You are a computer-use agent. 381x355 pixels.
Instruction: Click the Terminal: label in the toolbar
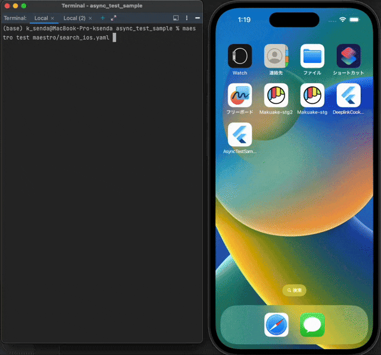click(15, 18)
